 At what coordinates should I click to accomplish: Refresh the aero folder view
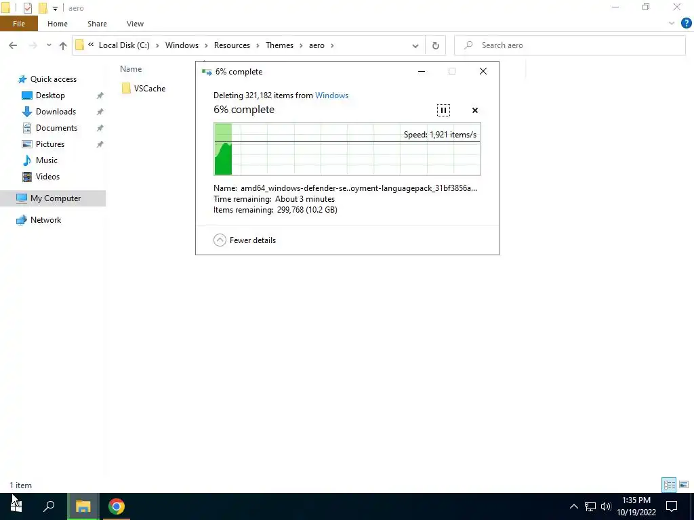coord(436,45)
